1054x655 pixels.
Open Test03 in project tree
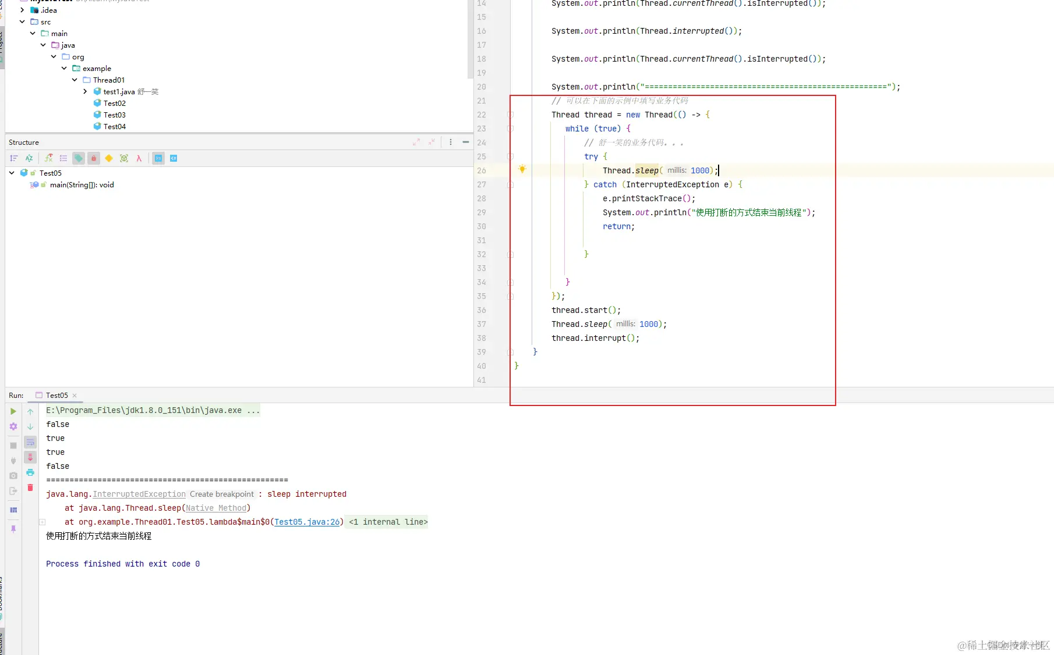115,115
